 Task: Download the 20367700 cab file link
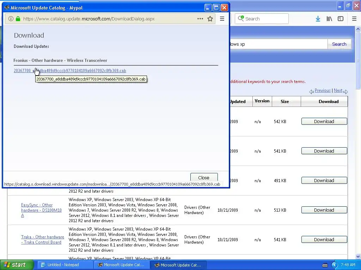click(70, 70)
